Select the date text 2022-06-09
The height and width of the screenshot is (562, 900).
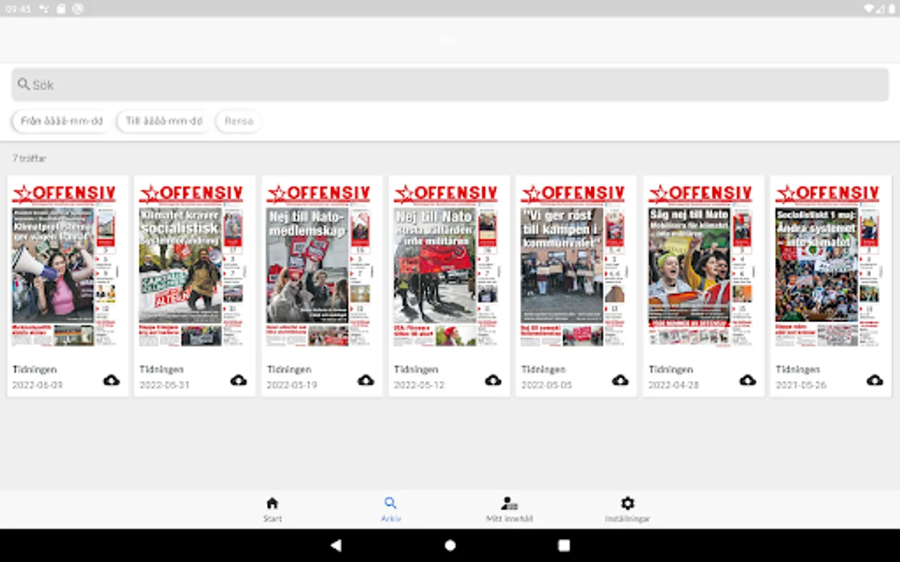(x=37, y=385)
